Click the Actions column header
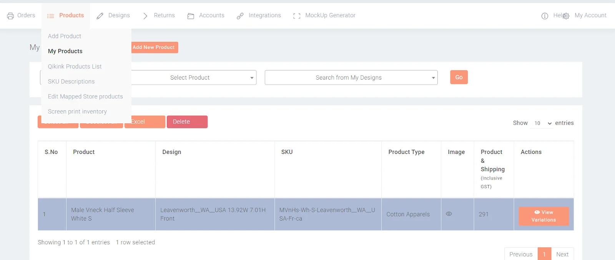The width and height of the screenshot is (615, 260). [544, 169]
